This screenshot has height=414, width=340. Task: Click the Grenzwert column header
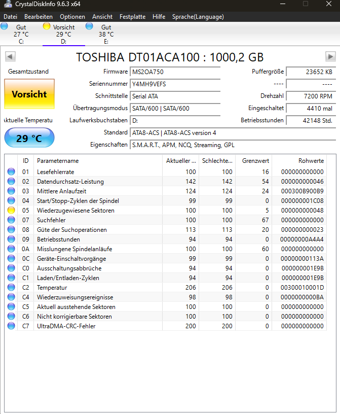point(254,160)
